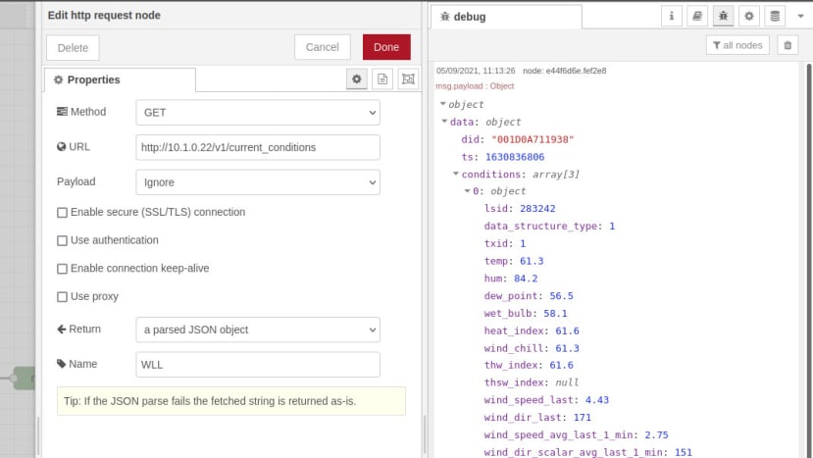Viewport: 813px width, 458px height.
Task: Select the debug tab
Action: (506, 17)
